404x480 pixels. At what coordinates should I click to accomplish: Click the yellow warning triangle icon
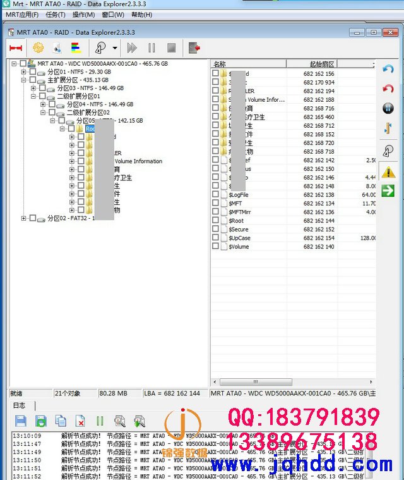[388, 172]
